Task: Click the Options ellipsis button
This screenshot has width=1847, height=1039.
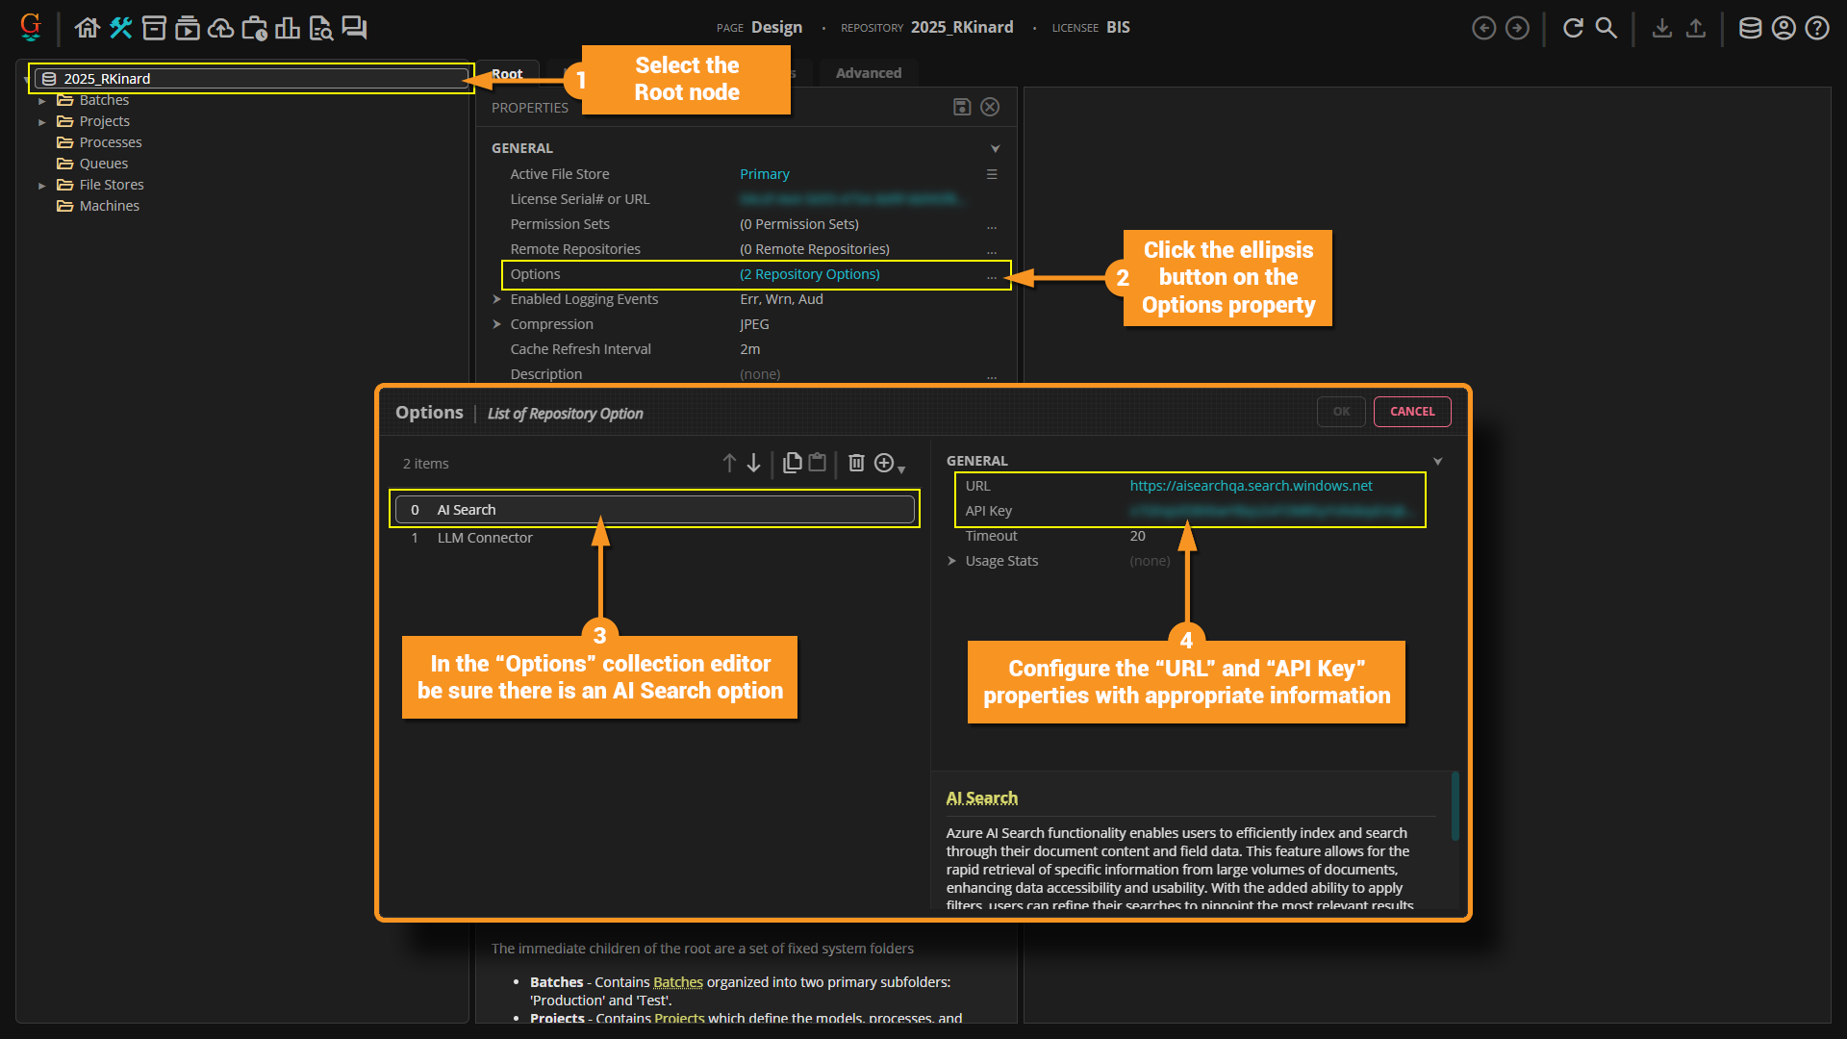Action: tap(991, 275)
